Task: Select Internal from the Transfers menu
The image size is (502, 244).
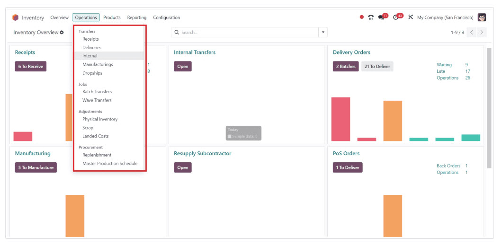Action: click(x=90, y=56)
